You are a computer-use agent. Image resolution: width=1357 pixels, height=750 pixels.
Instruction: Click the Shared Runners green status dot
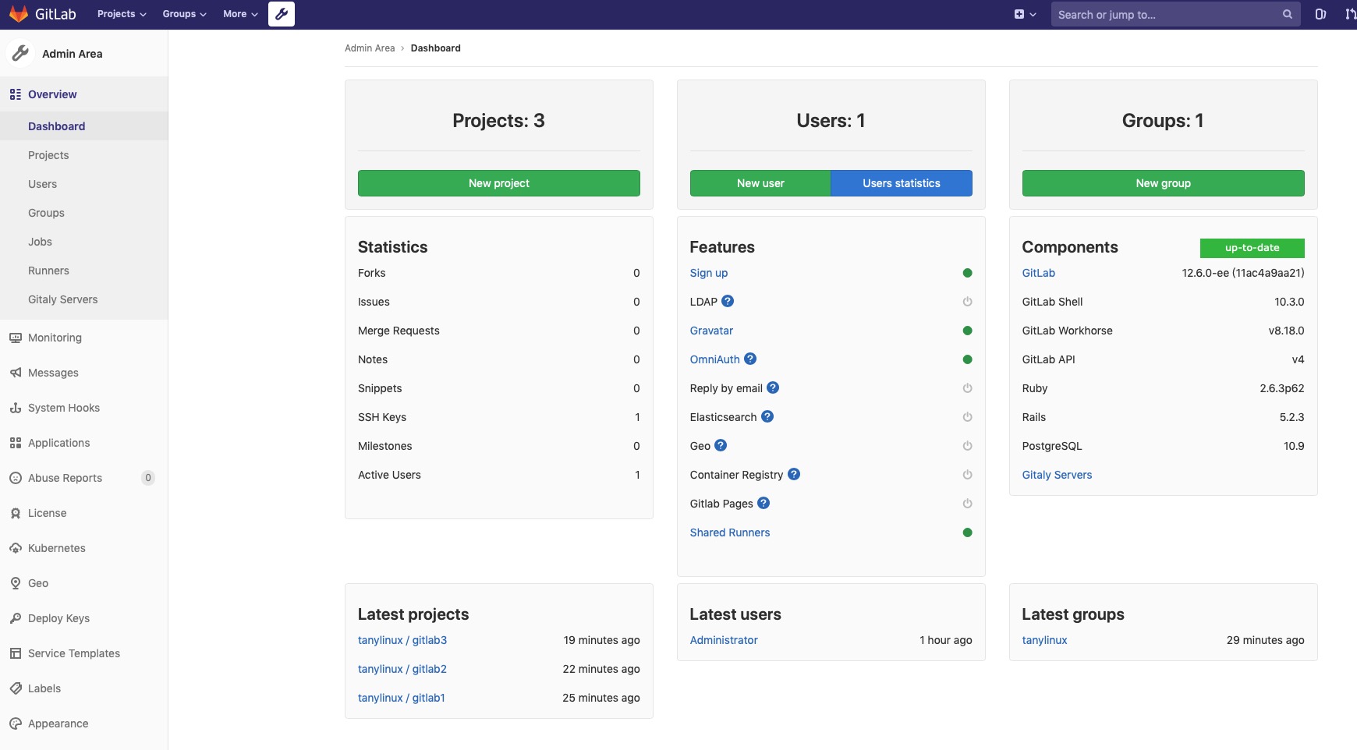click(967, 532)
